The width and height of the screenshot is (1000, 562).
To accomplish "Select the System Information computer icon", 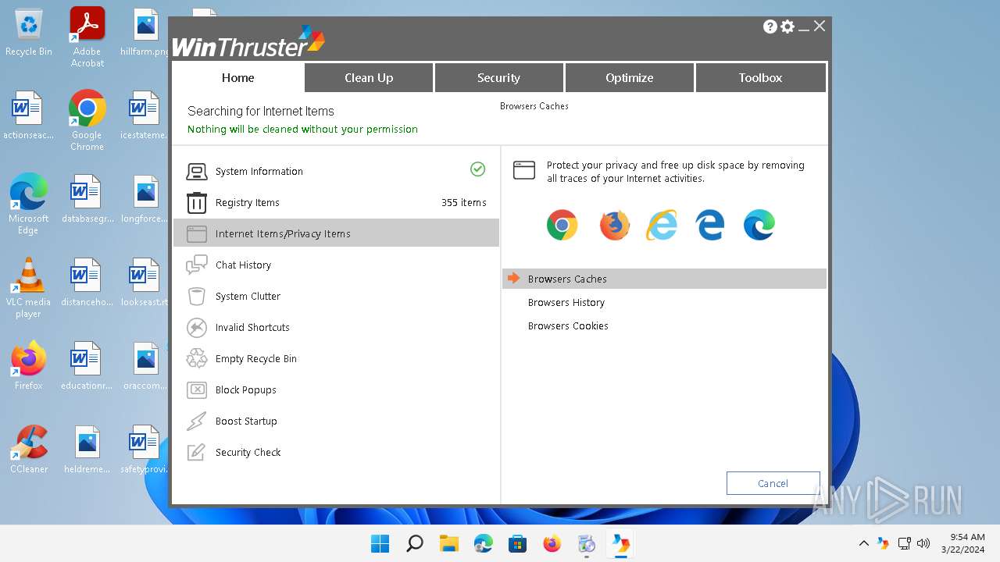I will 197,172.
